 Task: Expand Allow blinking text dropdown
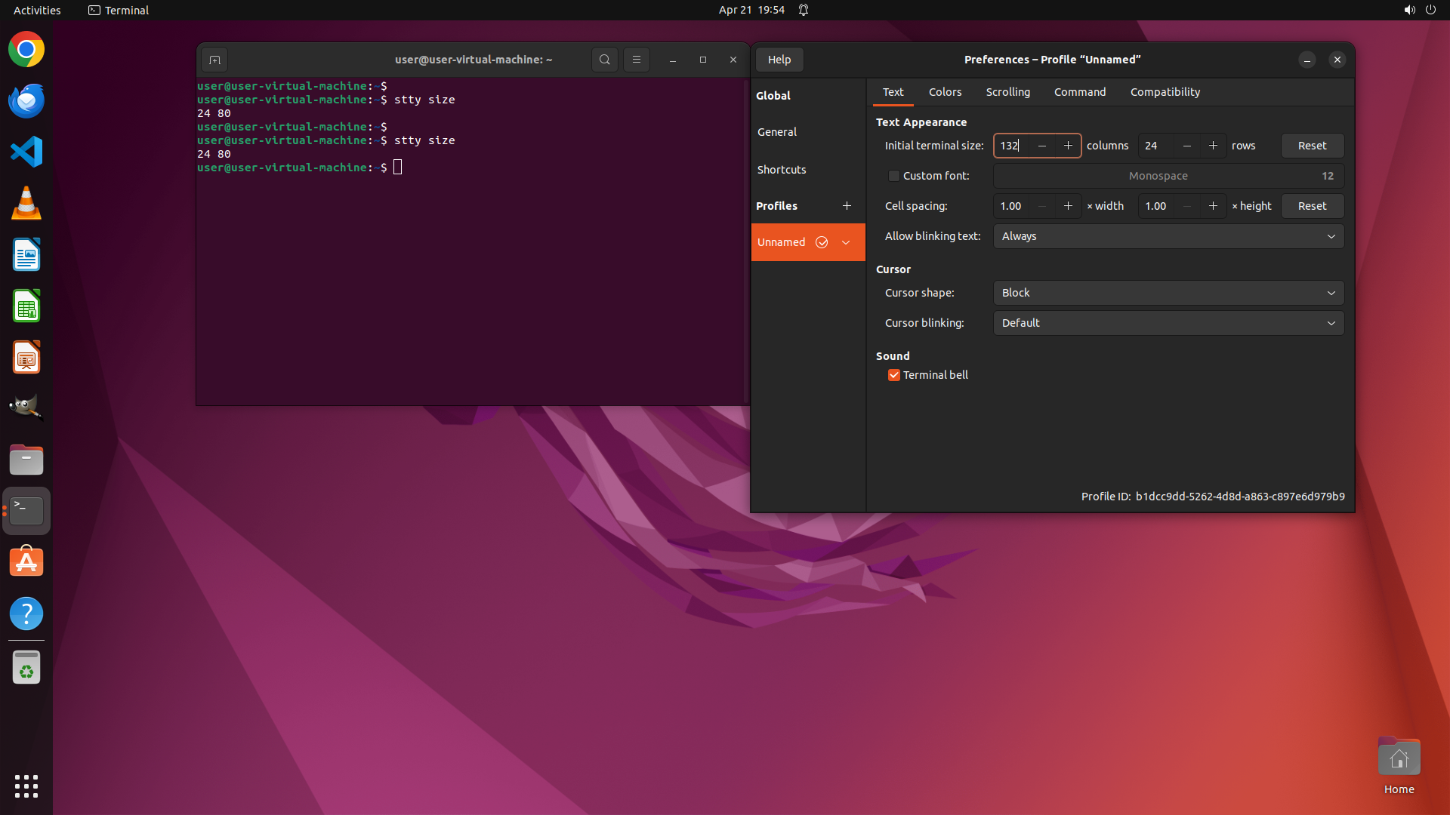(x=1168, y=236)
